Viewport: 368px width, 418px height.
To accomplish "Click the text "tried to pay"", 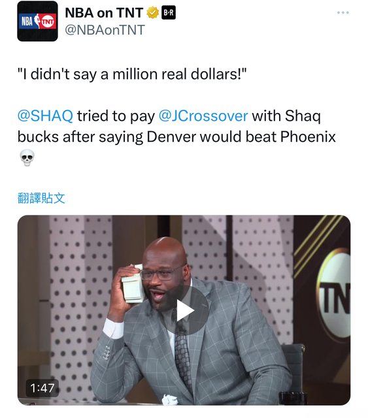I will (x=116, y=116).
